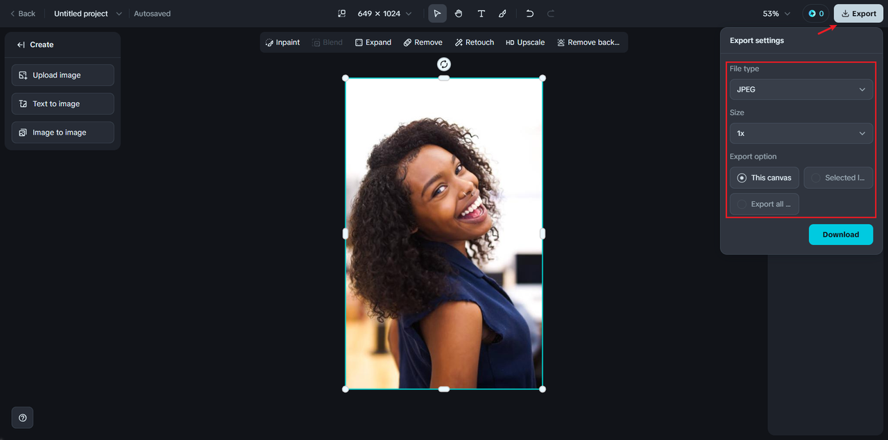Viewport: 888px width, 440px height.
Task: Open the File type JPEG dropdown
Action: [x=801, y=90]
